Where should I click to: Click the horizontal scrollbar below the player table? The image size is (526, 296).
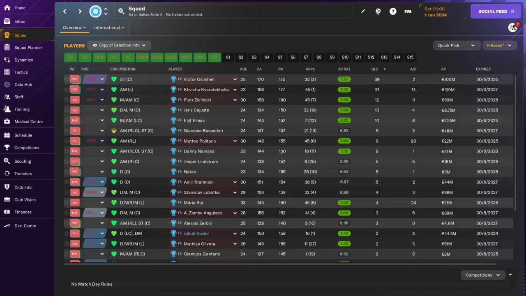280,264
